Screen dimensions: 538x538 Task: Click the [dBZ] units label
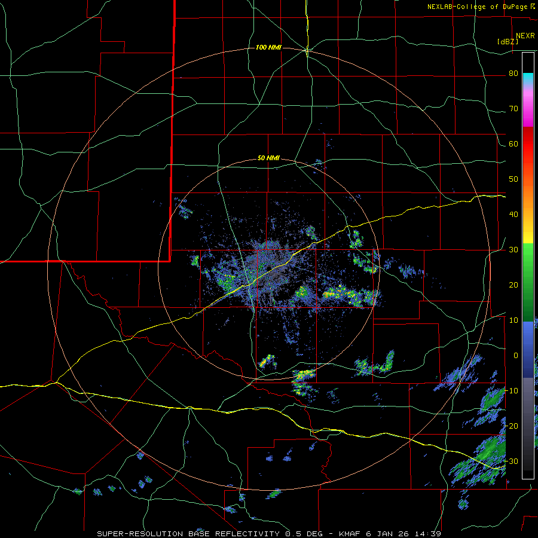point(508,42)
